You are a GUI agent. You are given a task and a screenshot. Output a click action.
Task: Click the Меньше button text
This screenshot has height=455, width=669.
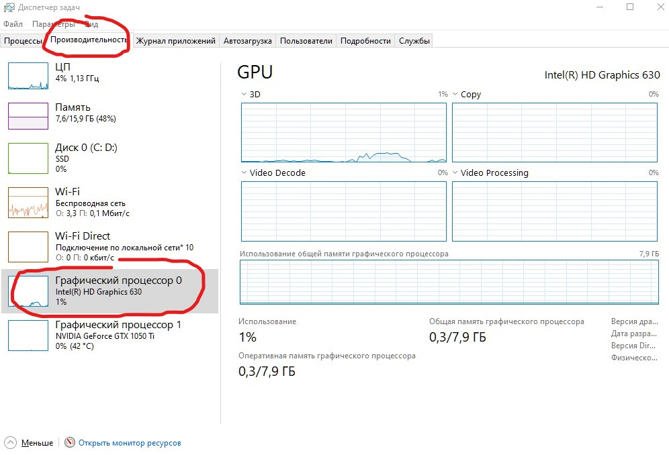(x=37, y=443)
